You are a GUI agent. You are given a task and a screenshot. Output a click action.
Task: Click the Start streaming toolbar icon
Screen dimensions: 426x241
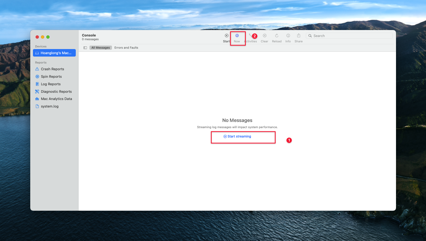pyautogui.click(x=227, y=36)
